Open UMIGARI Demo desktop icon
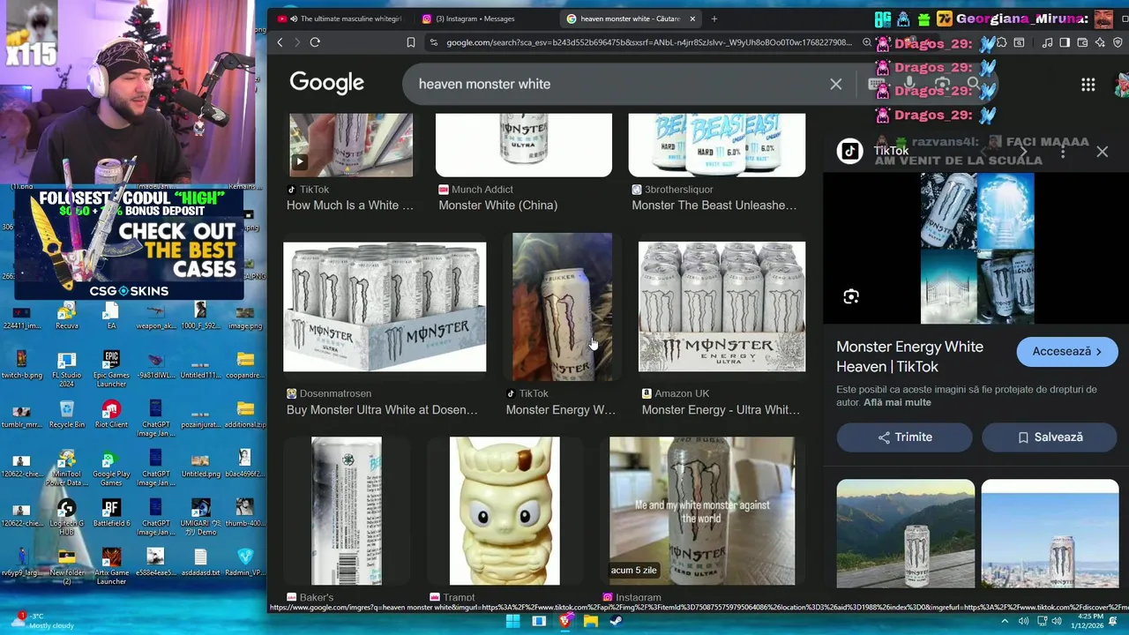This screenshot has width=1129, height=635. [x=200, y=518]
